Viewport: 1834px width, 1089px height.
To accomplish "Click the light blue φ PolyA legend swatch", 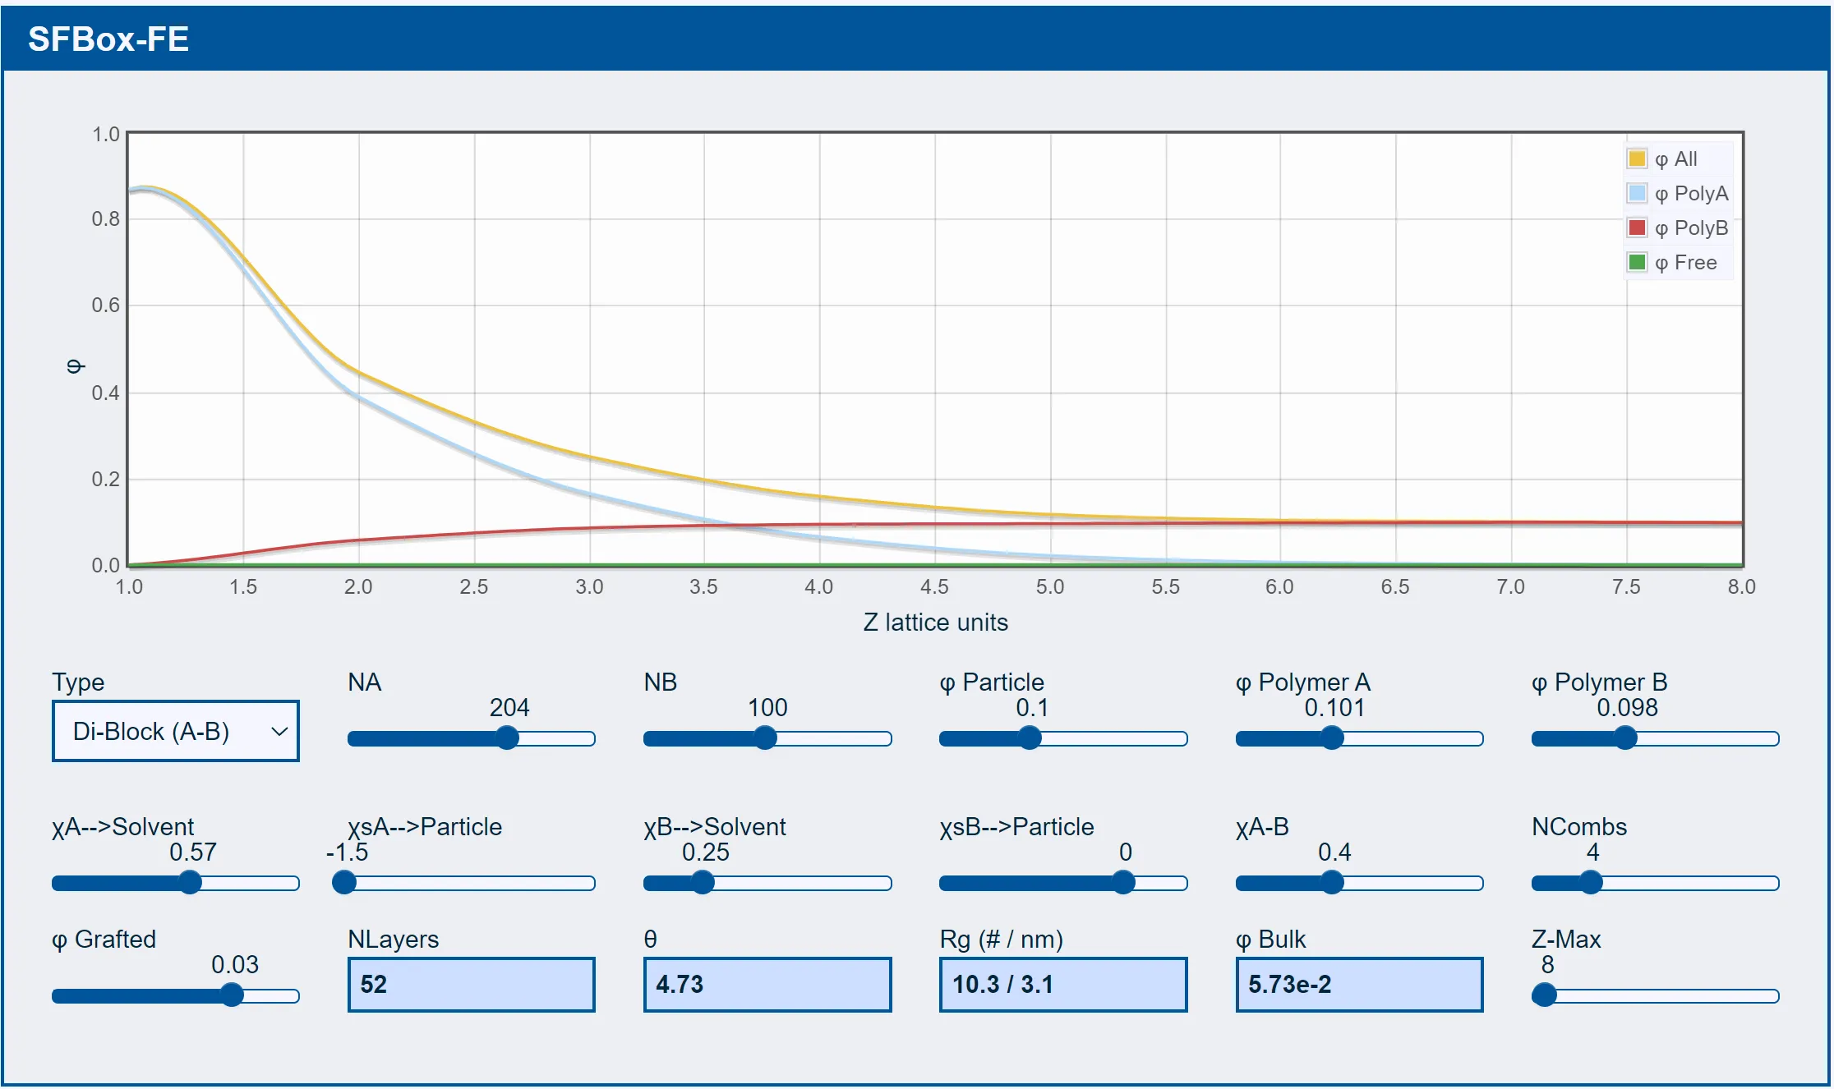I will (1636, 193).
